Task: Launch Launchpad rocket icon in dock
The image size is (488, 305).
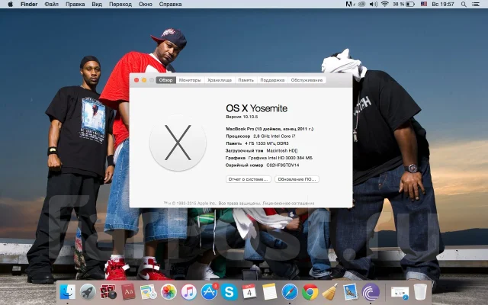Action: pyautogui.click(x=88, y=292)
